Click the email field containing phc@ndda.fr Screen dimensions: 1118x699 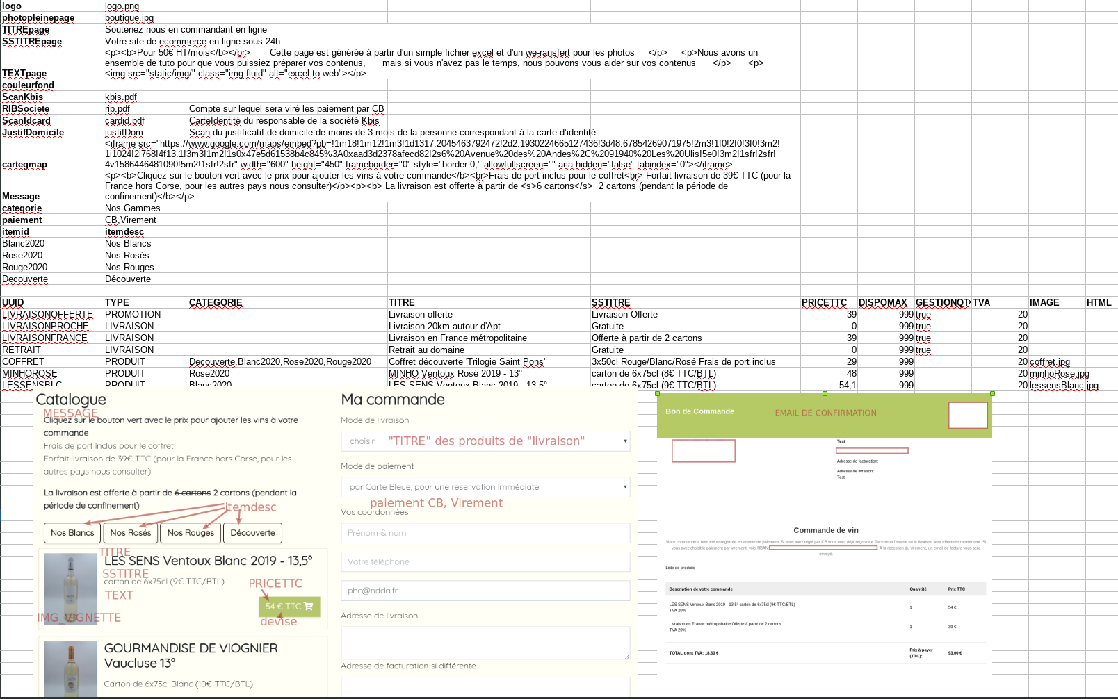click(485, 590)
